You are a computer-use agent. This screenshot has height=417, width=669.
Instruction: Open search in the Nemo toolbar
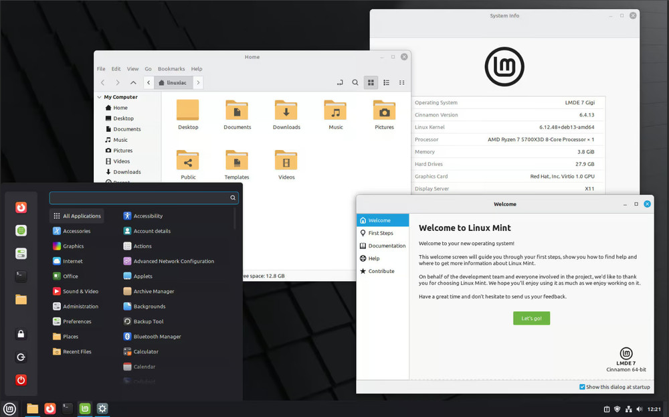tap(355, 82)
